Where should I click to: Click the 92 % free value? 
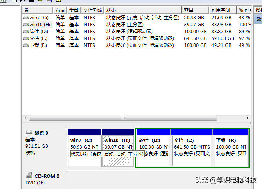coord(244,38)
